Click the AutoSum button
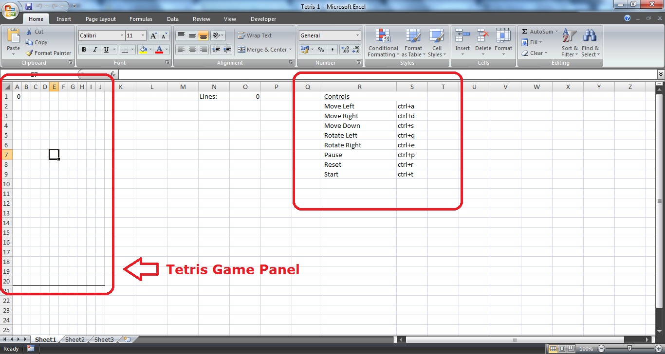Viewport: 665px width, 354px height. tap(538, 32)
